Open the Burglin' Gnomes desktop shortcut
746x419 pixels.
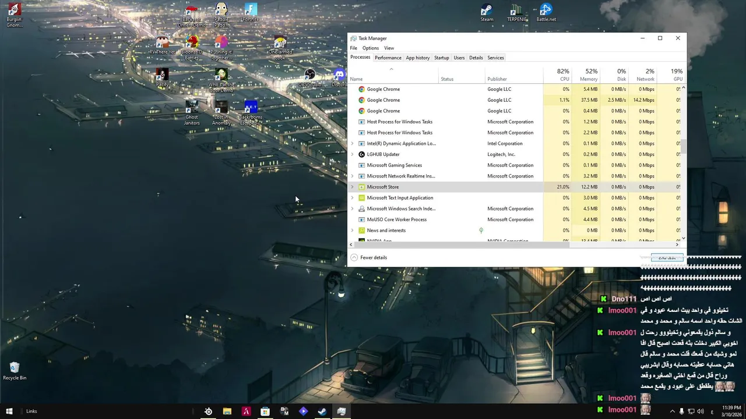click(x=14, y=15)
